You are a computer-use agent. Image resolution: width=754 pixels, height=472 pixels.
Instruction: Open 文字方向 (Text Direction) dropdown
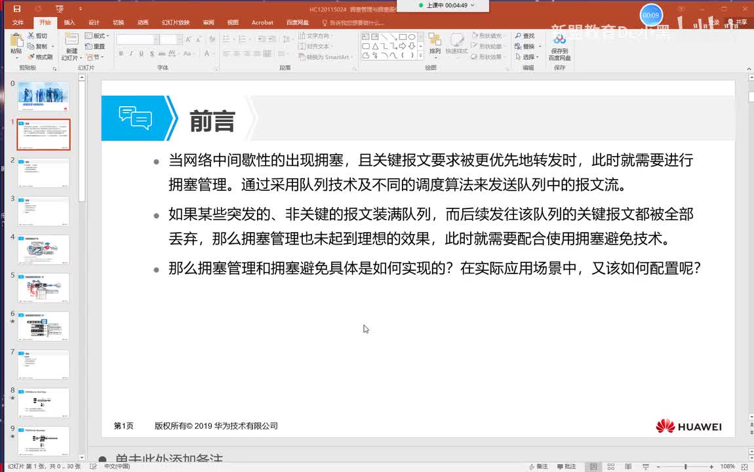[315, 35]
